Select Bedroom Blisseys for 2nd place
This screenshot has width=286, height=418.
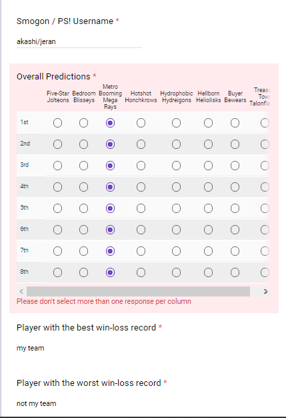pyautogui.click(x=83, y=144)
